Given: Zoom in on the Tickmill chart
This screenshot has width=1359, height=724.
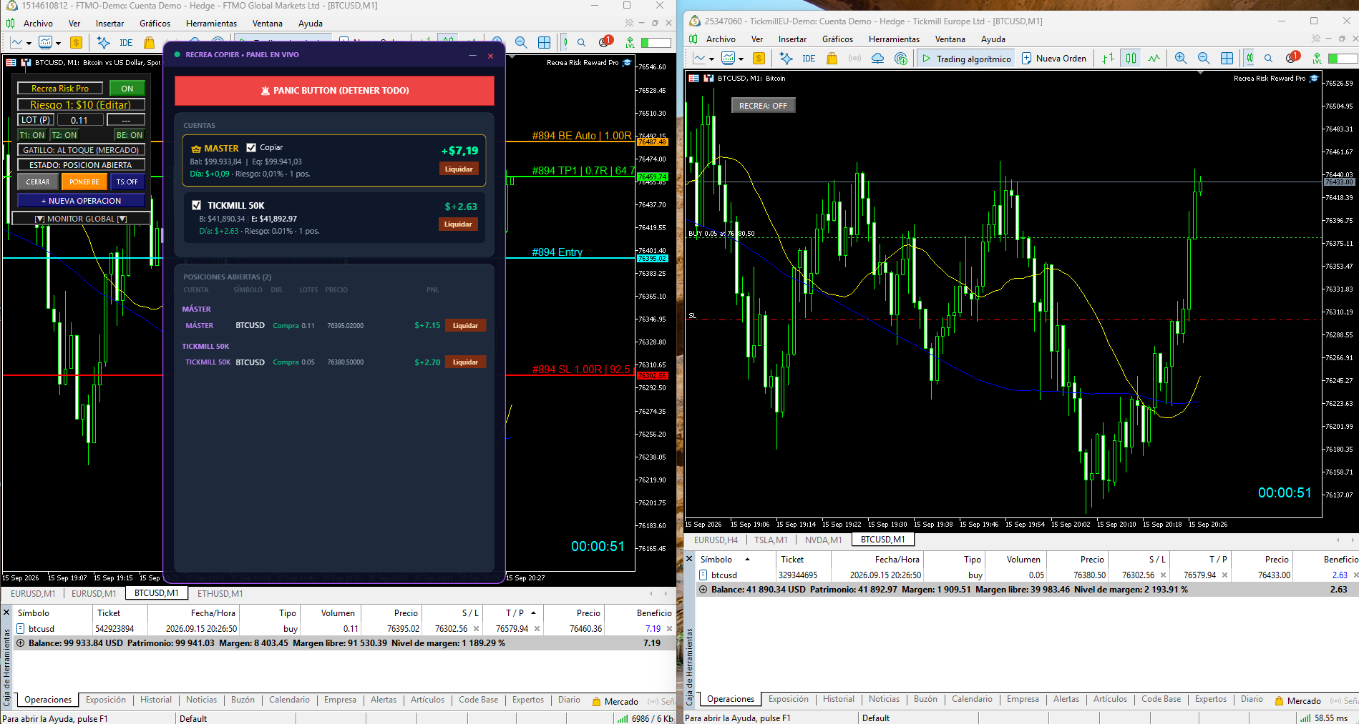Looking at the screenshot, I should pos(1181,59).
